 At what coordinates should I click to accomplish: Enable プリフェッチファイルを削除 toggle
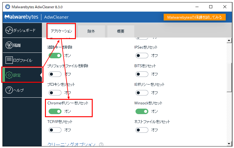[x=55, y=74]
